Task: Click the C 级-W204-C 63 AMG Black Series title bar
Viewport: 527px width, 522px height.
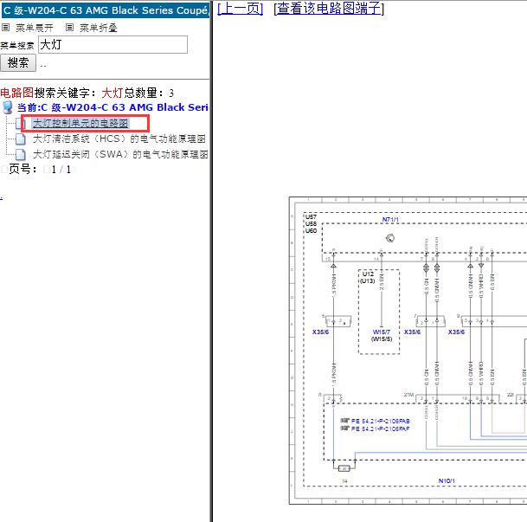Action: coord(106,10)
